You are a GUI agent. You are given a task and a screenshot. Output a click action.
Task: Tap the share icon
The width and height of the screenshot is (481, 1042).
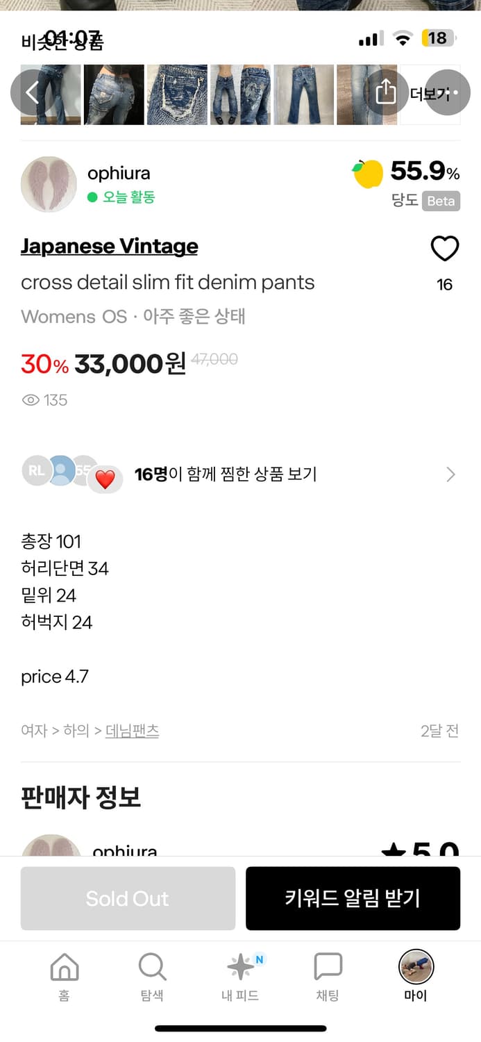(x=386, y=92)
